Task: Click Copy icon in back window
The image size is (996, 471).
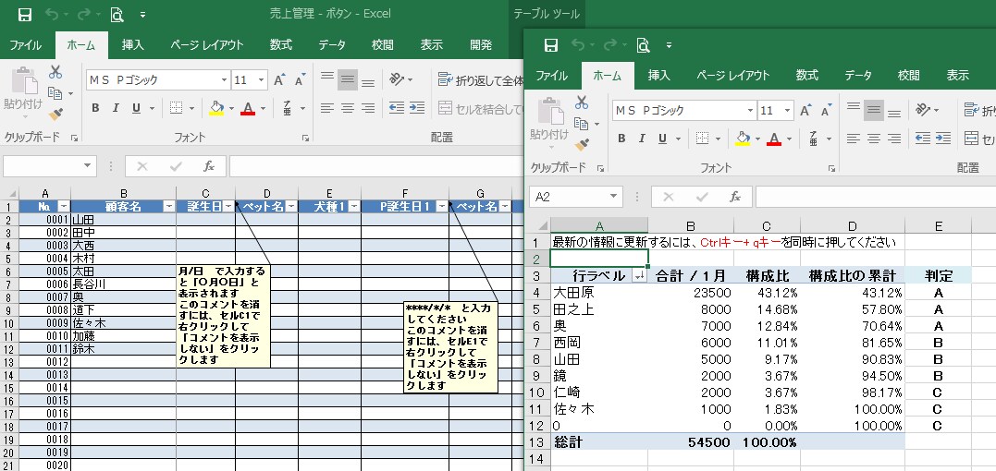Action: pyautogui.click(x=55, y=93)
